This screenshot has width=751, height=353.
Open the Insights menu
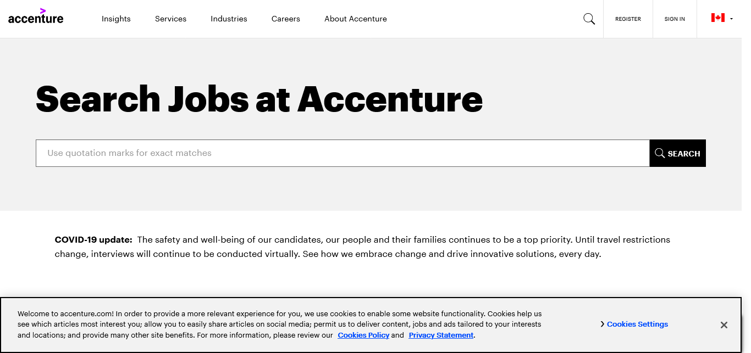point(116,19)
